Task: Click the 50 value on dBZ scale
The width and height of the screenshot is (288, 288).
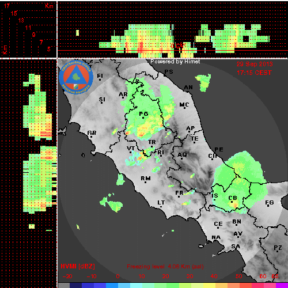Action: [x=239, y=276]
